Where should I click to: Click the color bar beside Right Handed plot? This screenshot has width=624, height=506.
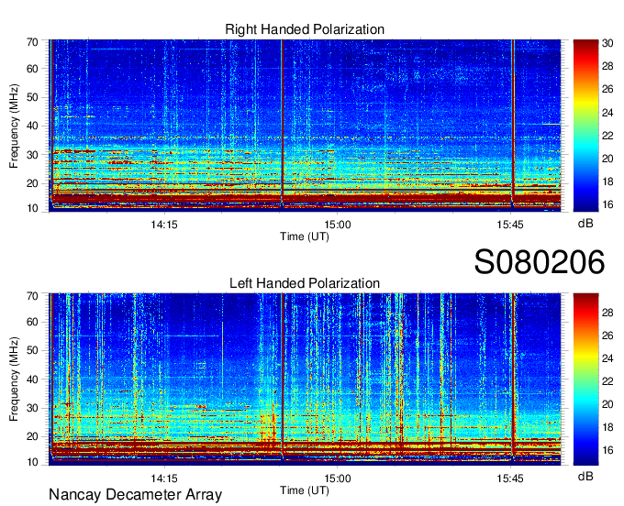click(x=585, y=126)
